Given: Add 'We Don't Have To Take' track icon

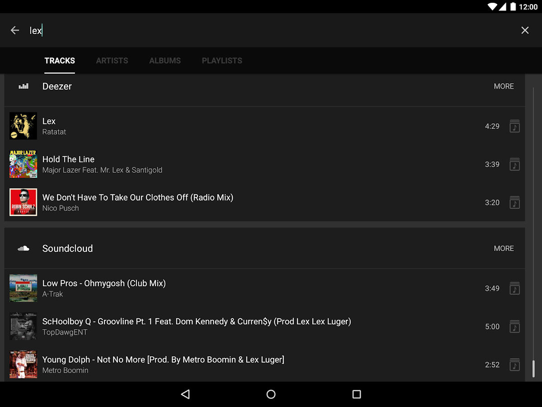Looking at the screenshot, I should click(x=514, y=203).
